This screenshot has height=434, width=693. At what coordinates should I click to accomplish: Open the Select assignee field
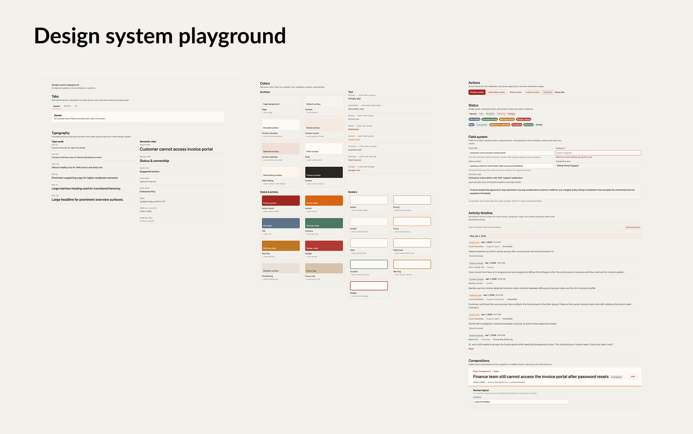click(x=598, y=153)
